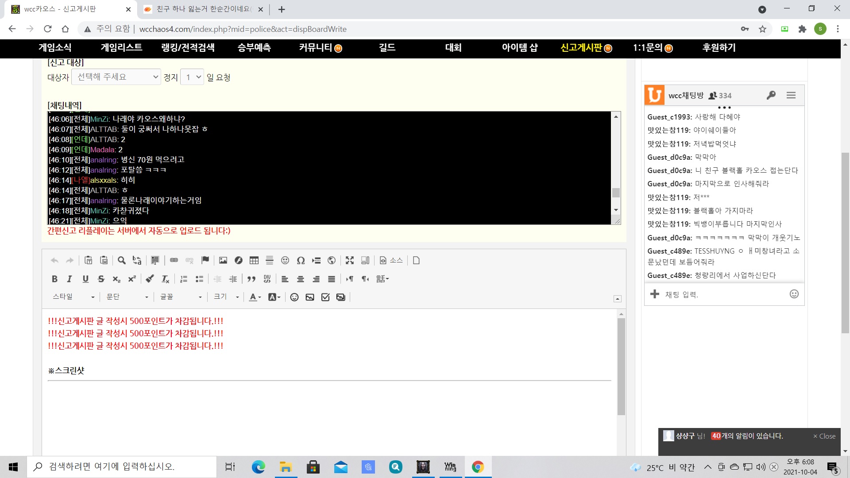850x478 pixels.
Task: Click the 소스 source view button
Action: 391,260
